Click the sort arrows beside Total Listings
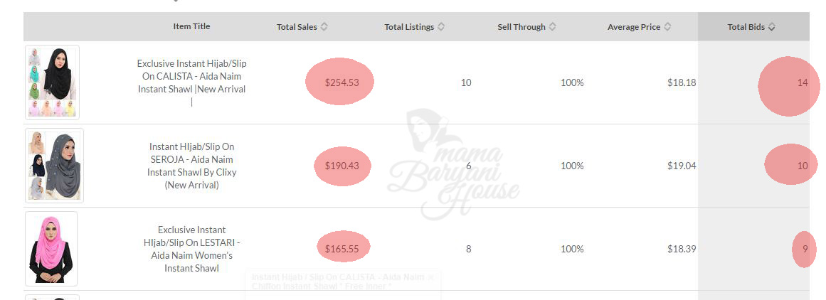Image resolution: width=826 pixels, height=300 pixels. click(x=441, y=27)
